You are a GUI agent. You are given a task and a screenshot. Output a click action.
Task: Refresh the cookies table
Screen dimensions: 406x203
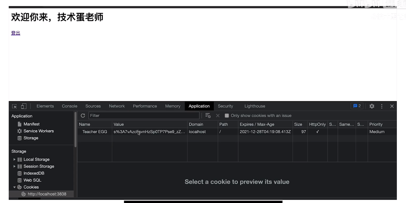(x=83, y=116)
